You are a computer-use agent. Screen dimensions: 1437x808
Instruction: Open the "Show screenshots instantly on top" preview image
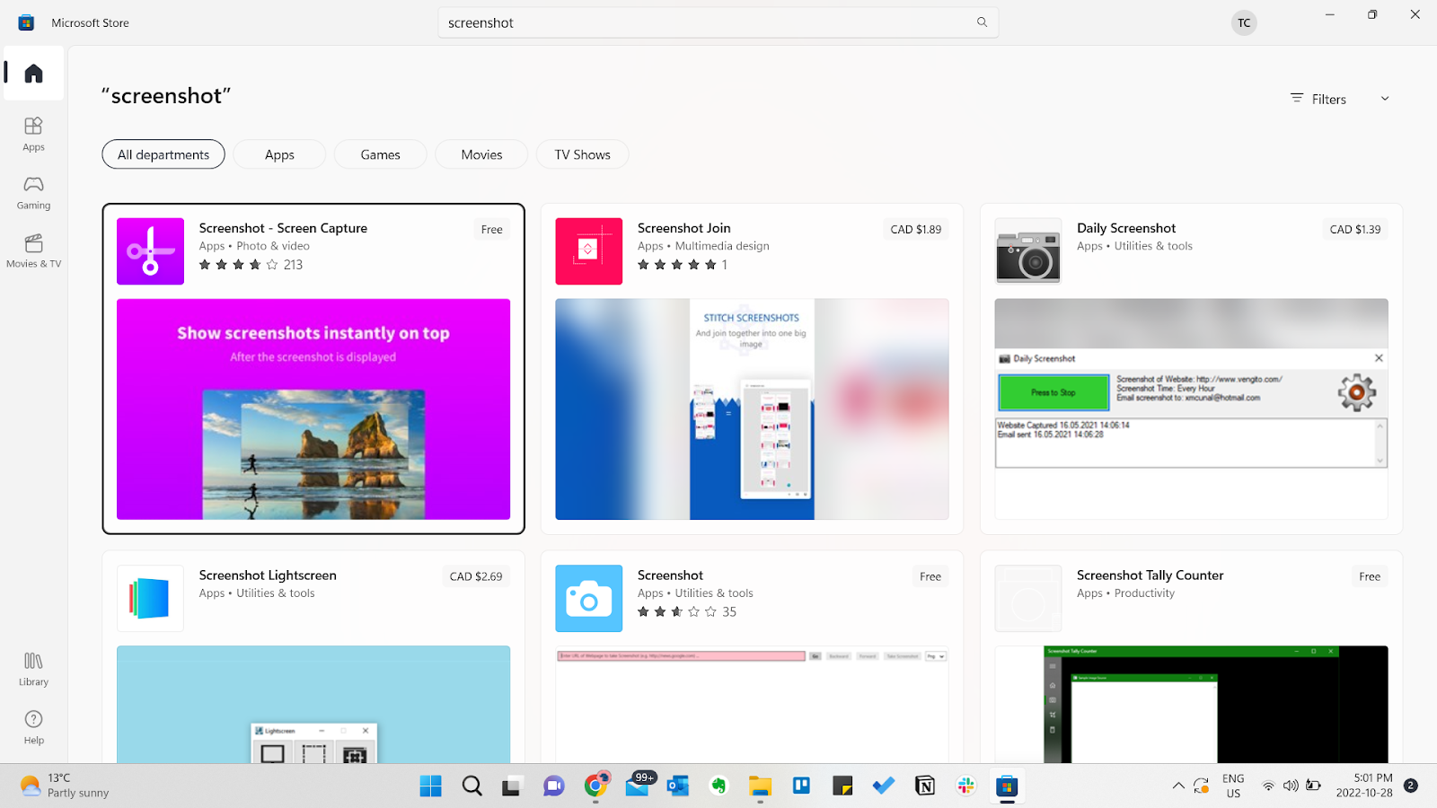(x=313, y=409)
